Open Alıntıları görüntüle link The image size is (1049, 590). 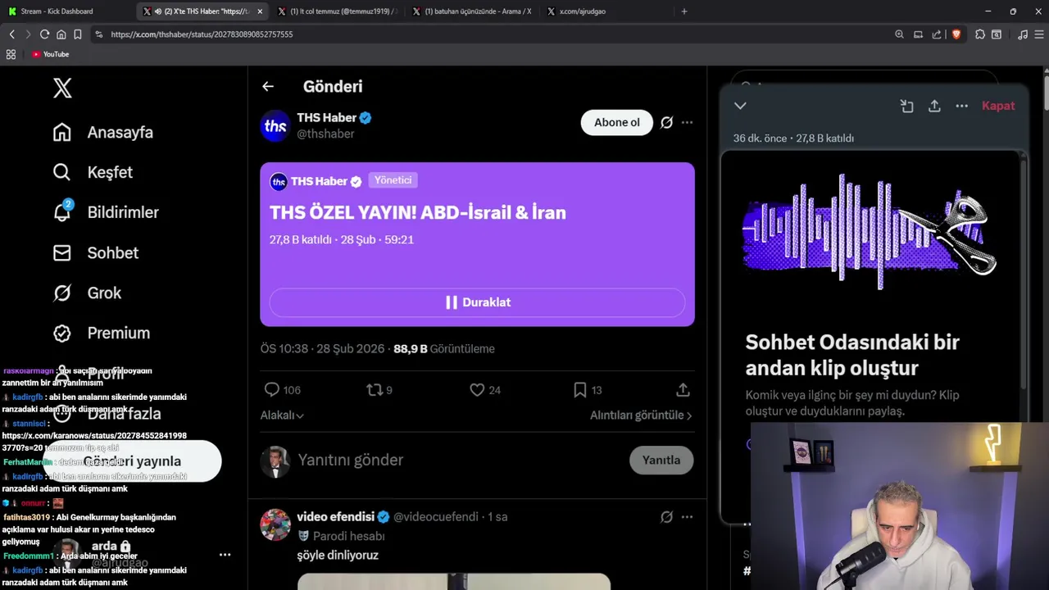tap(641, 415)
